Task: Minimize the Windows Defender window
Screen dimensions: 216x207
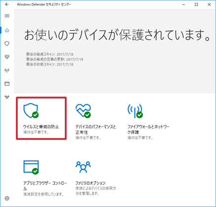Action: tap(183, 4)
